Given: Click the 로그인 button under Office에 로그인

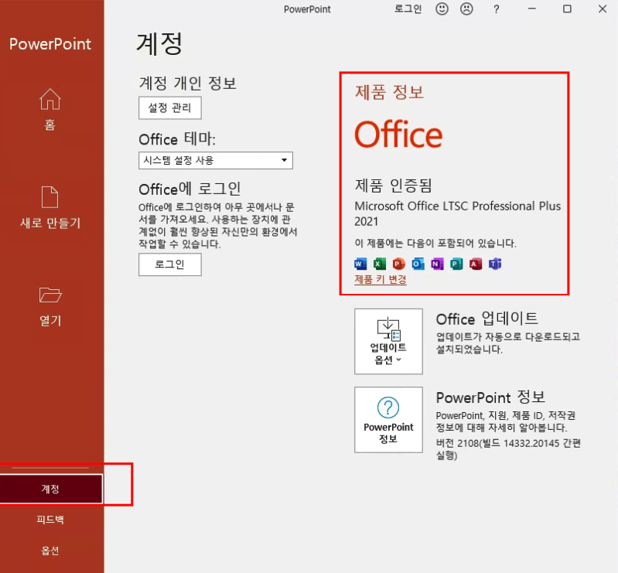Looking at the screenshot, I should [x=170, y=264].
